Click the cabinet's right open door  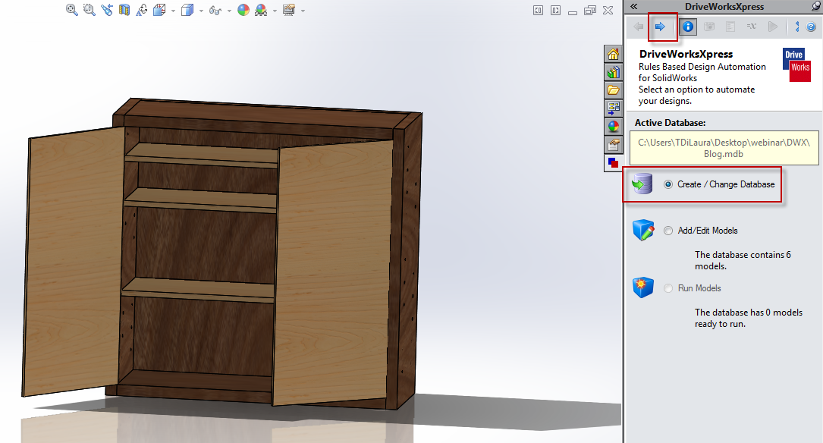click(x=333, y=273)
